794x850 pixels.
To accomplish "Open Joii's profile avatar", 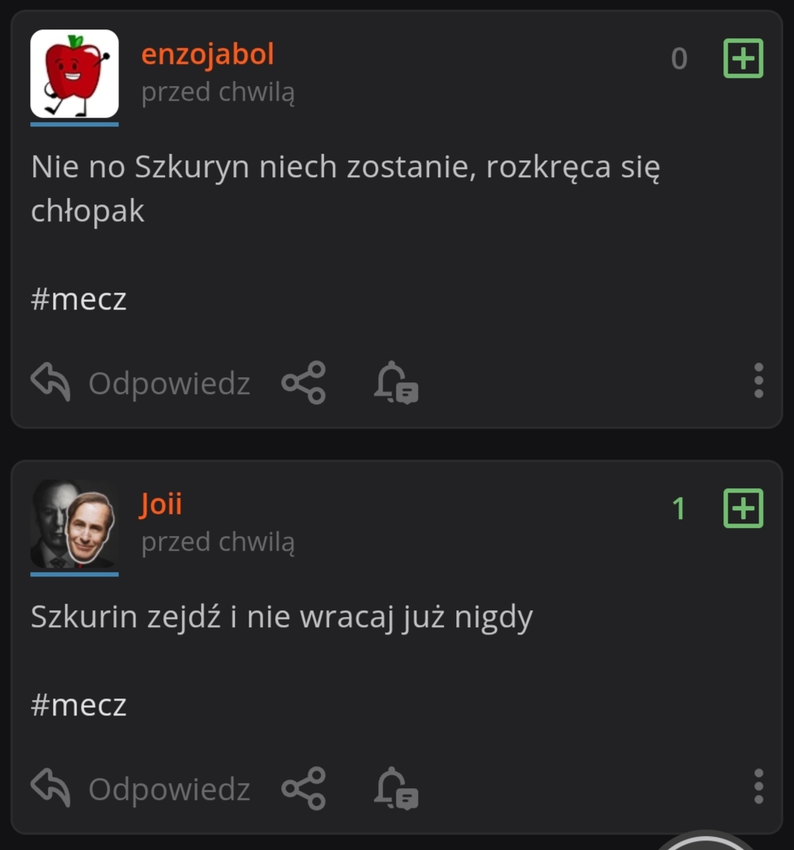I will coord(74,524).
